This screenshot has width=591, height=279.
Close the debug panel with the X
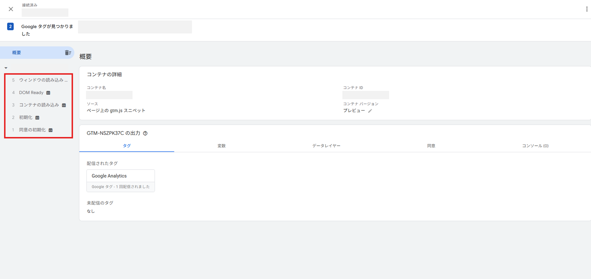[11, 9]
